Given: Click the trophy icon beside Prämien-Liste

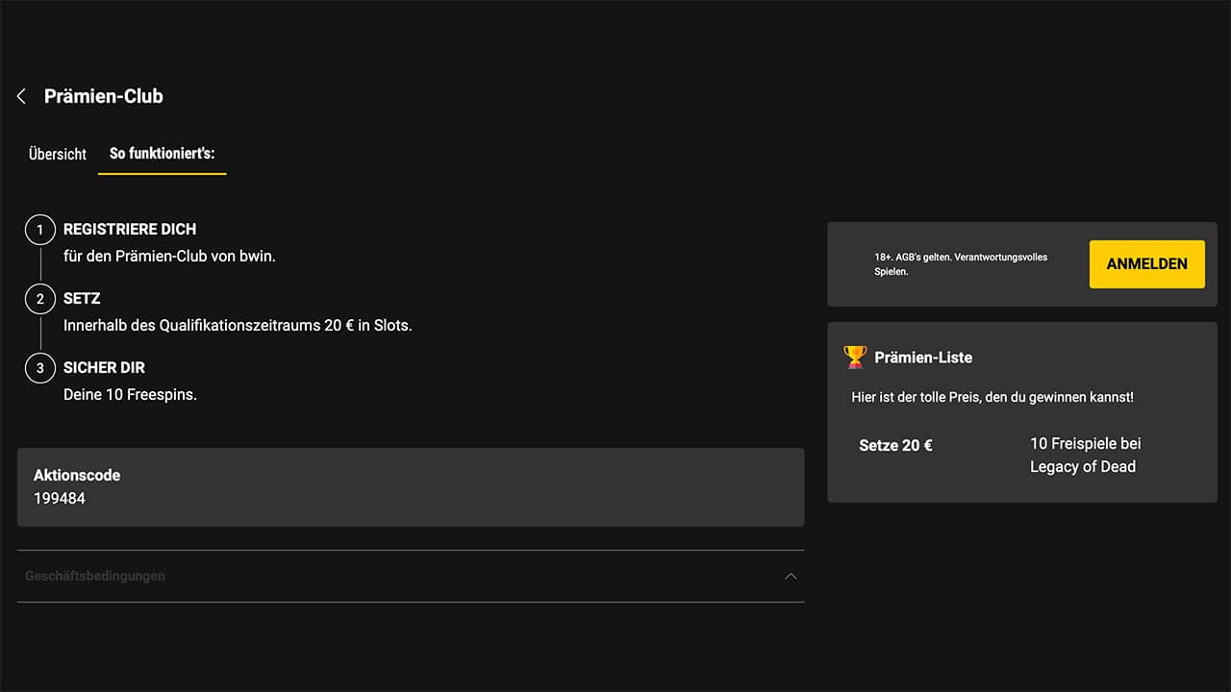Looking at the screenshot, I should tap(854, 357).
